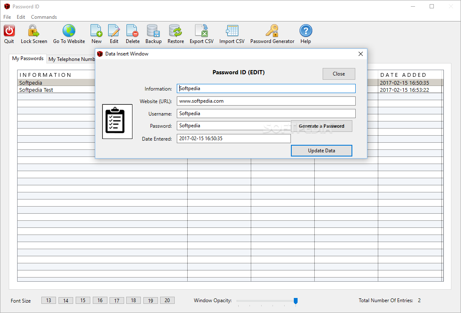This screenshot has width=461, height=313.
Task: Click the Restore database icon
Action: point(176,30)
